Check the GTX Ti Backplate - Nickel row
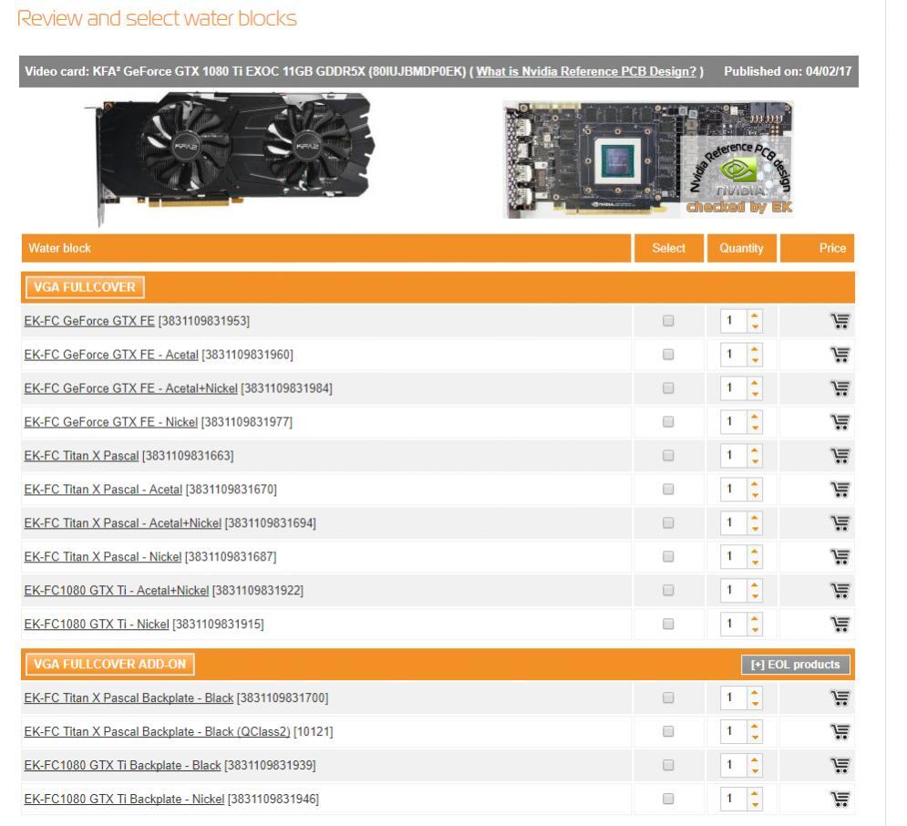 pyautogui.click(x=668, y=799)
